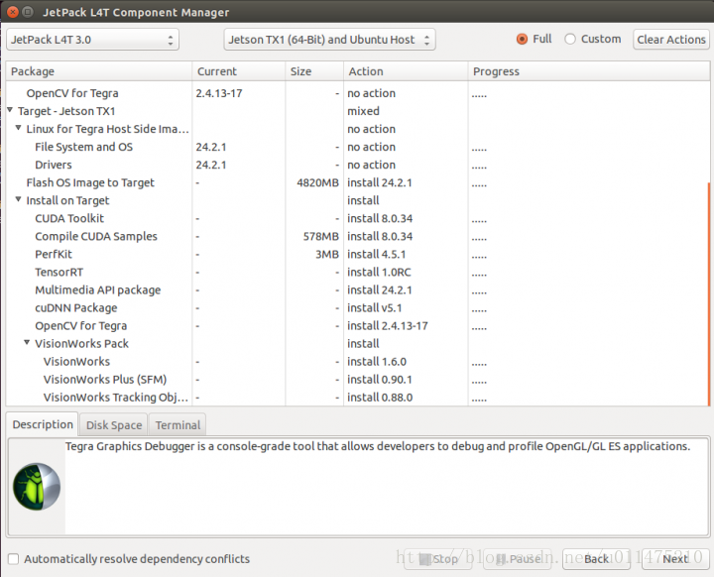Click the Pause button

(518, 559)
